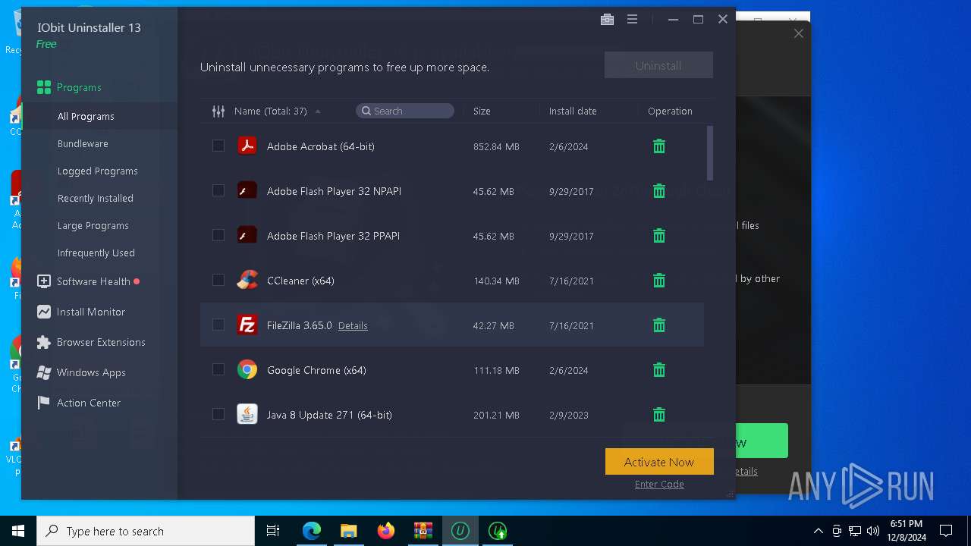Click Windows taskbar search box
Viewport: 971px width, 546px height.
(146, 531)
